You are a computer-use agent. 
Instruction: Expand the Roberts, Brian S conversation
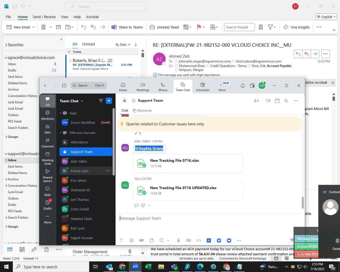click(70, 61)
